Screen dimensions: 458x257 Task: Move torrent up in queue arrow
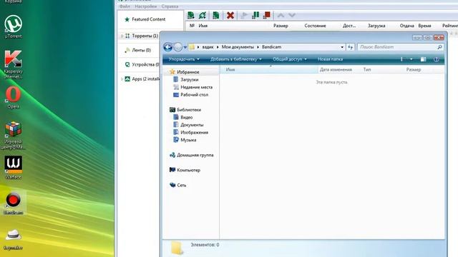click(281, 15)
